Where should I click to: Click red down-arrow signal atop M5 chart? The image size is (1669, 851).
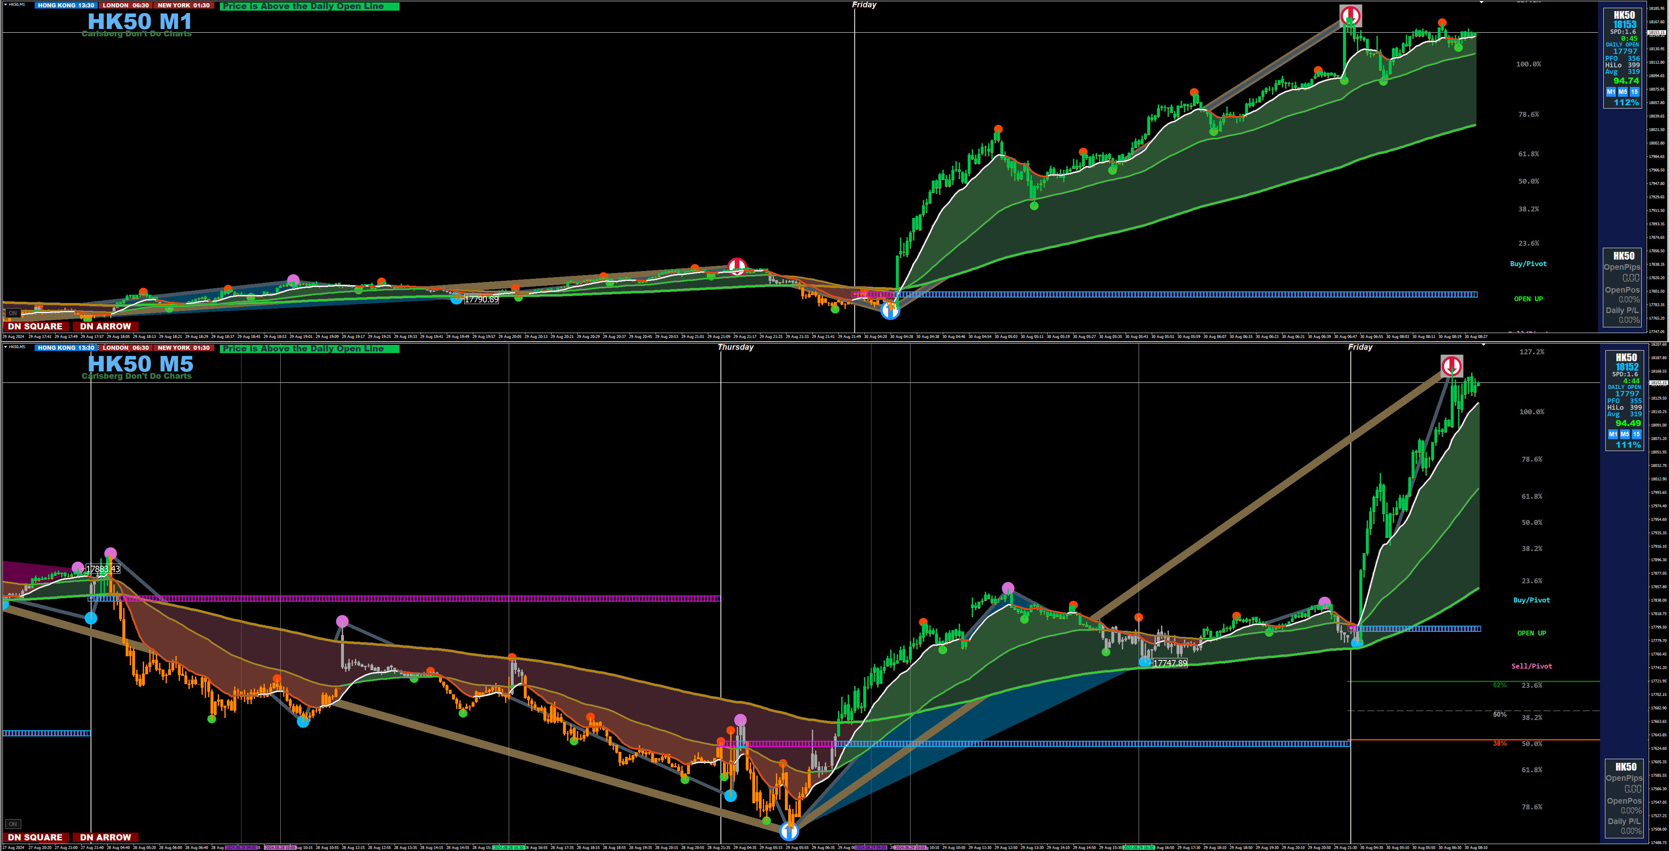point(1451,366)
